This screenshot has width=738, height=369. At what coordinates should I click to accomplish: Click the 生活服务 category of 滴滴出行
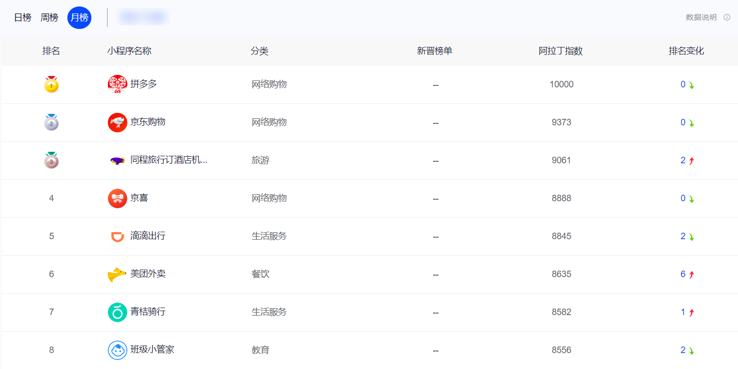269,236
